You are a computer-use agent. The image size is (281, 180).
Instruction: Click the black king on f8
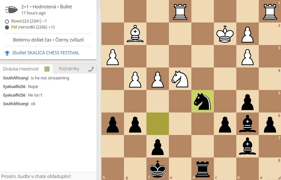[x=157, y=169]
